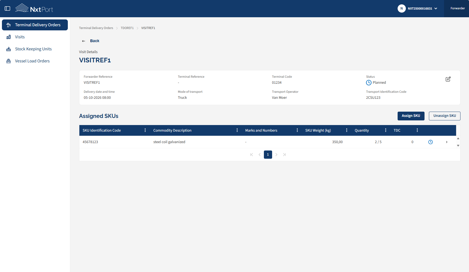
Task: Open Visits in sidebar
Action: (x=35, y=37)
